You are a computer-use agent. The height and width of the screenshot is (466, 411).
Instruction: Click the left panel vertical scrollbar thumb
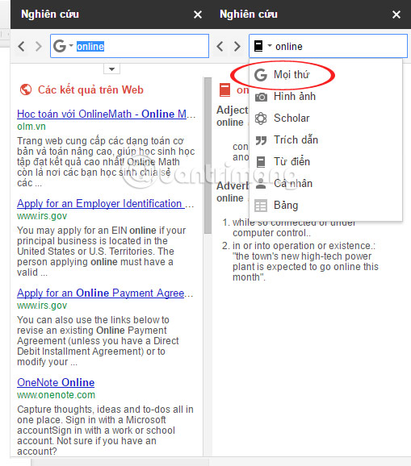pyautogui.click(x=208, y=156)
